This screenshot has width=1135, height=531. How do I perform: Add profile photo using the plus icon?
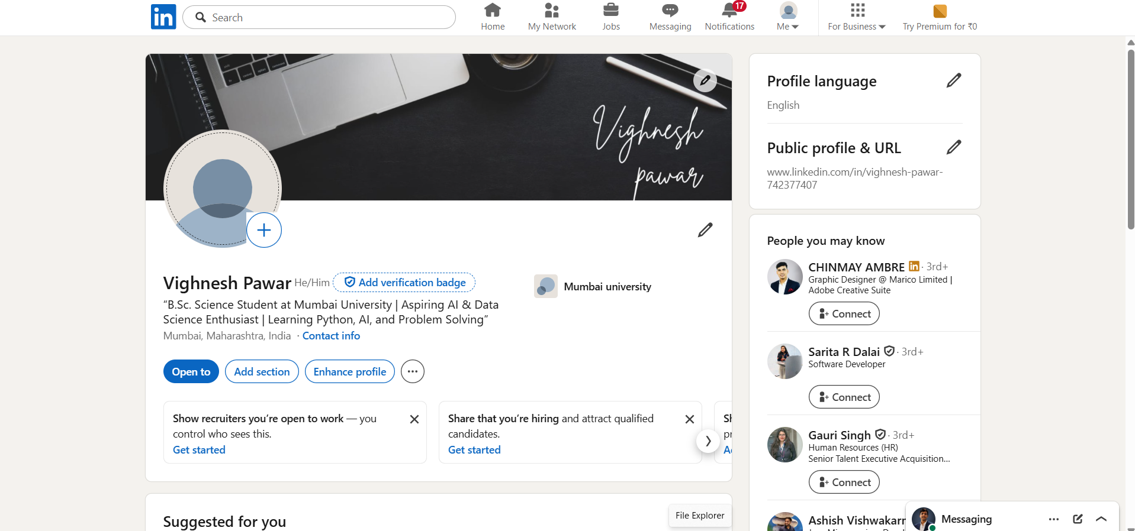coord(264,230)
